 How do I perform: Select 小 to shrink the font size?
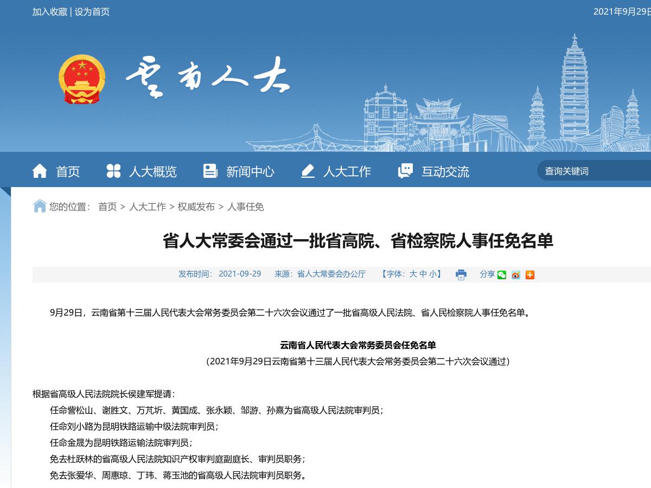point(433,274)
